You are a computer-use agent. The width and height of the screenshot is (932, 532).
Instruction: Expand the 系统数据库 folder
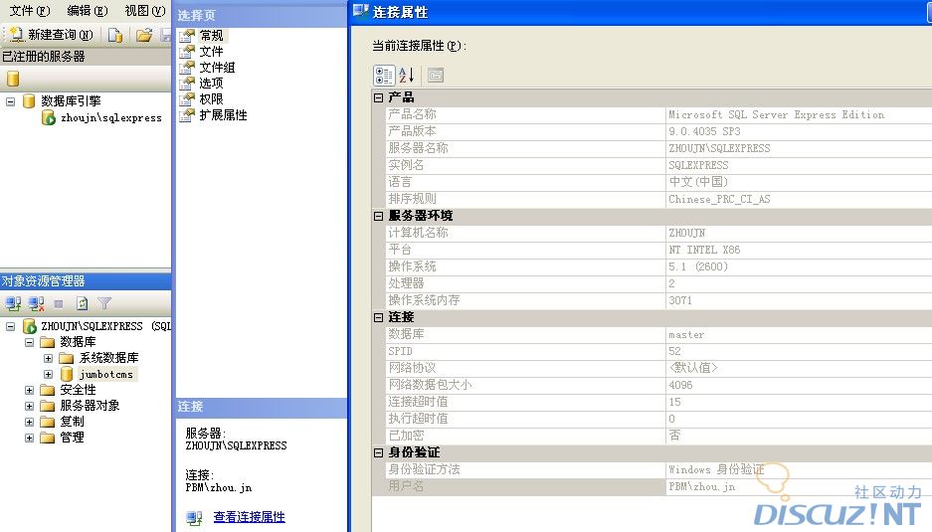(x=48, y=358)
